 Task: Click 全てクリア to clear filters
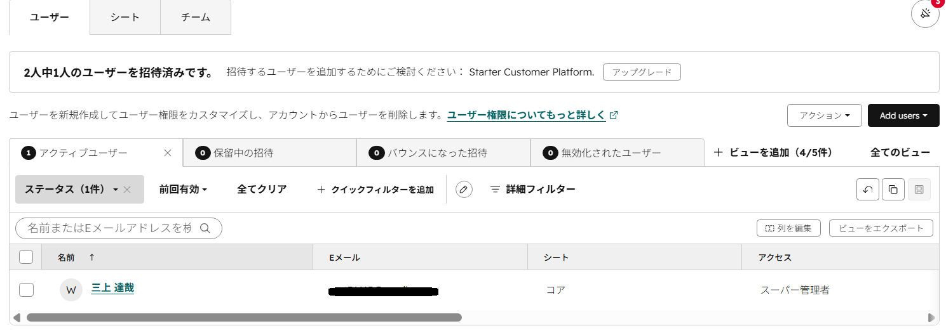tap(262, 189)
